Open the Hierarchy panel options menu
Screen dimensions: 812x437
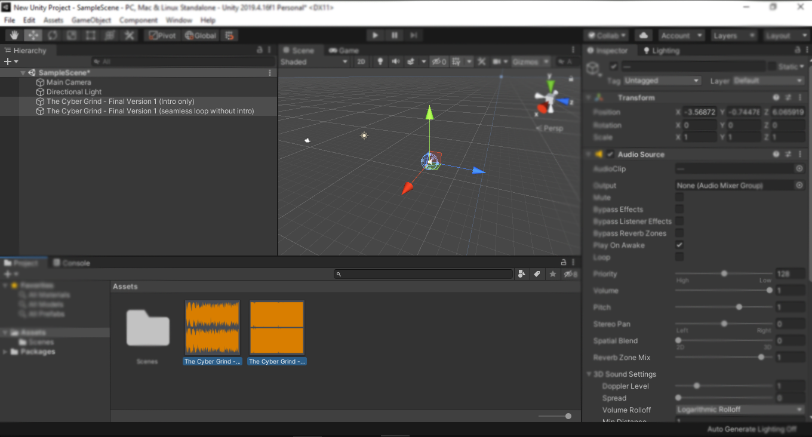click(269, 50)
